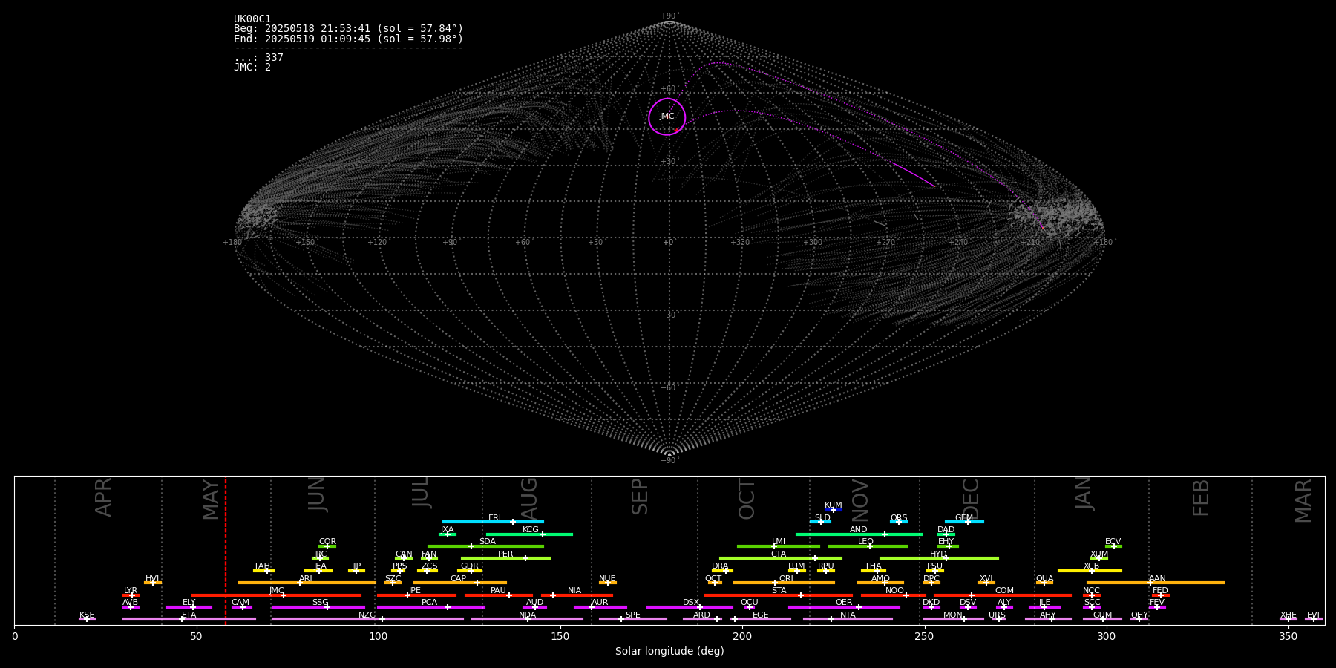Click the DSX shower label
This screenshot has height=668, width=1336.
coord(691,603)
